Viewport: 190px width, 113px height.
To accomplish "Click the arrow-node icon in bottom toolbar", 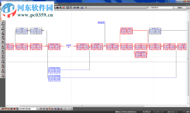I will pos(53,109).
